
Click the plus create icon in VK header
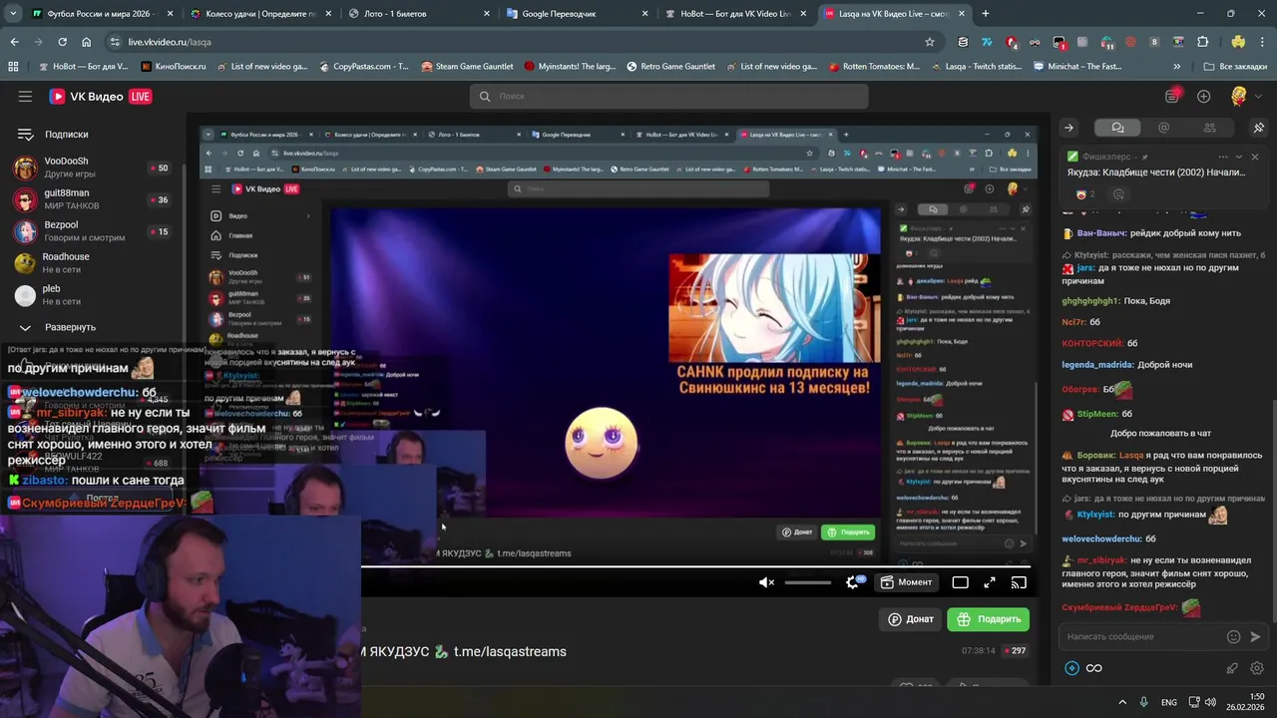pos(1203,97)
